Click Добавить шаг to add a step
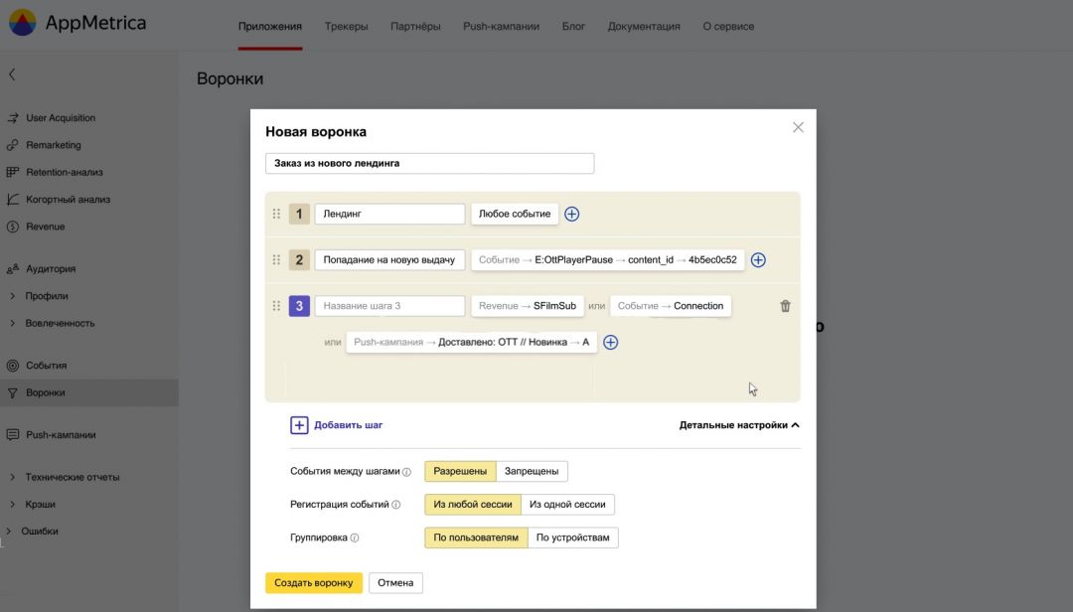 coord(335,424)
